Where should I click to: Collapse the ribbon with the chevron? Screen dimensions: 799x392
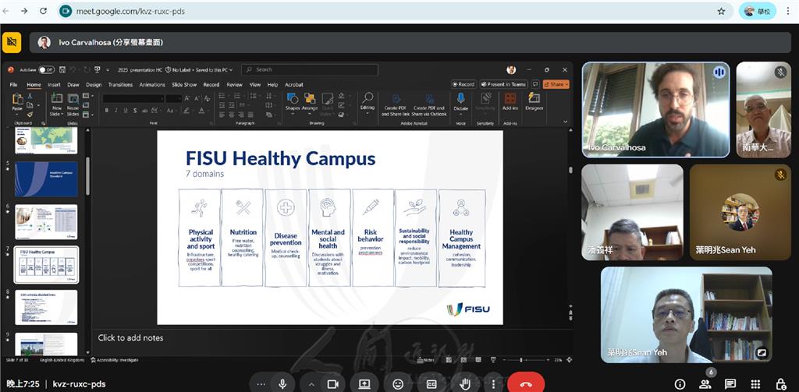pyautogui.click(x=565, y=122)
